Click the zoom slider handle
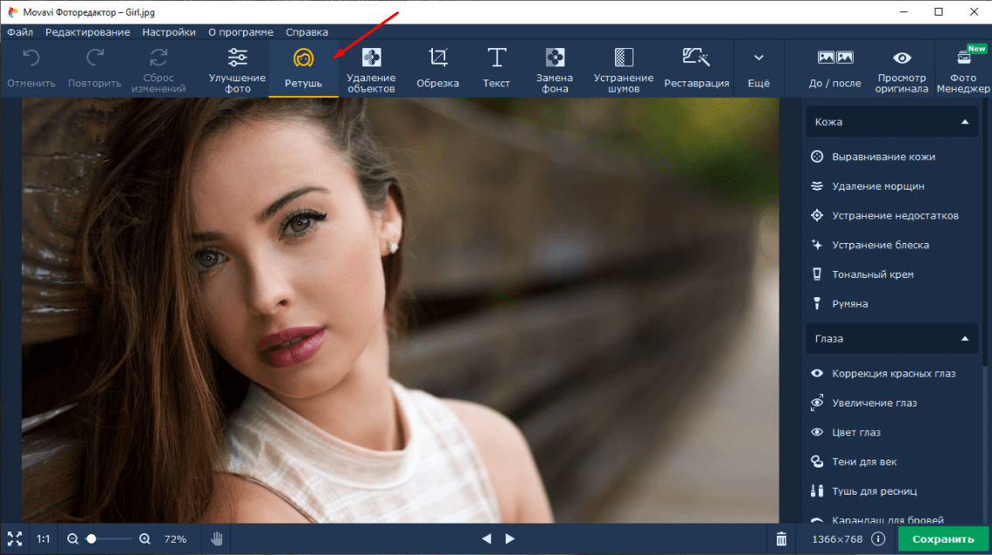The width and height of the screenshot is (992, 555). click(x=91, y=539)
